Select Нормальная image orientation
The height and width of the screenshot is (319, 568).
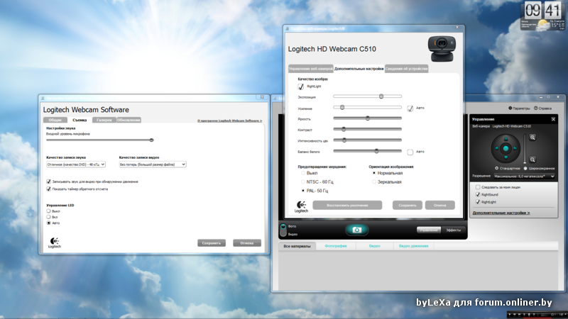[374, 173]
